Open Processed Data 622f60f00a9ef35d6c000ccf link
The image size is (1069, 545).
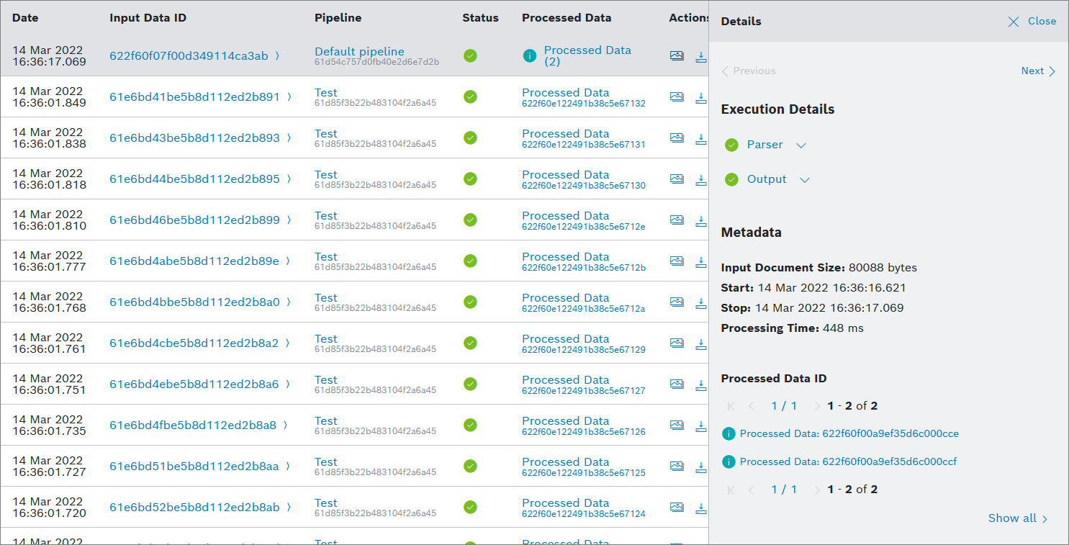click(x=848, y=461)
